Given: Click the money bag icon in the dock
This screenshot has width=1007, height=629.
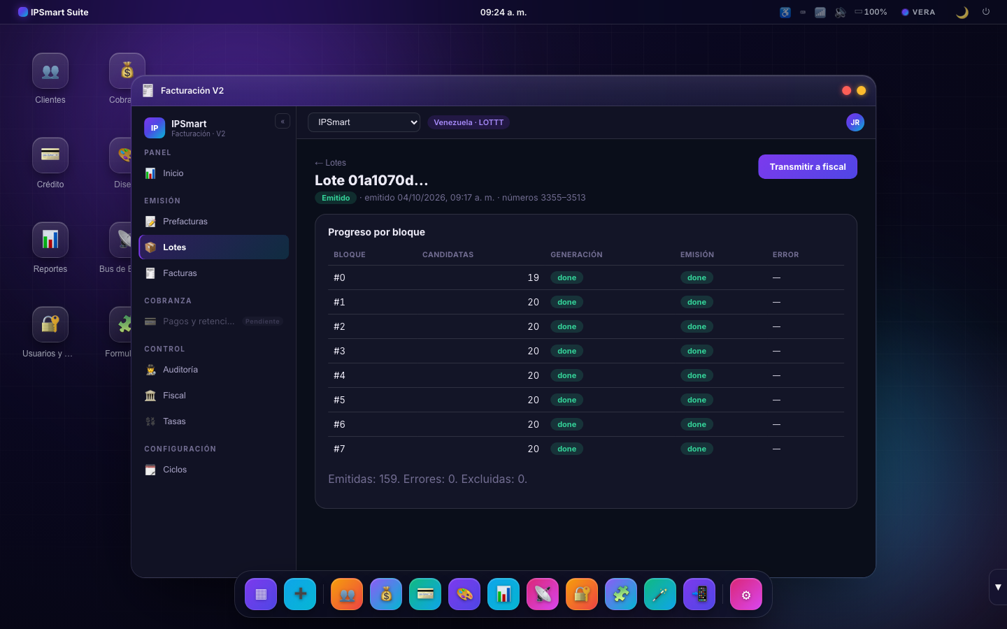Looking at the screenshot, I should coord(386,594).
